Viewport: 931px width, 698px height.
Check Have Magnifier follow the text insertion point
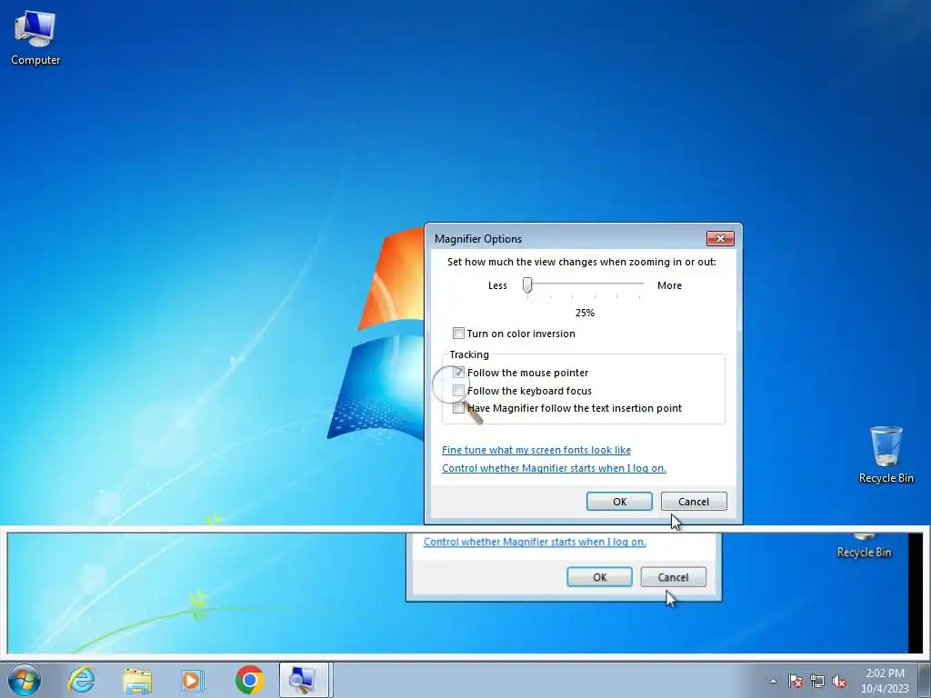(458, 408)
